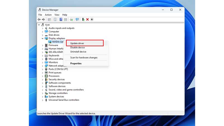Click the Disk drives category icon
The width and height of the screenshot is (224, 126).
tap(46, 35)
